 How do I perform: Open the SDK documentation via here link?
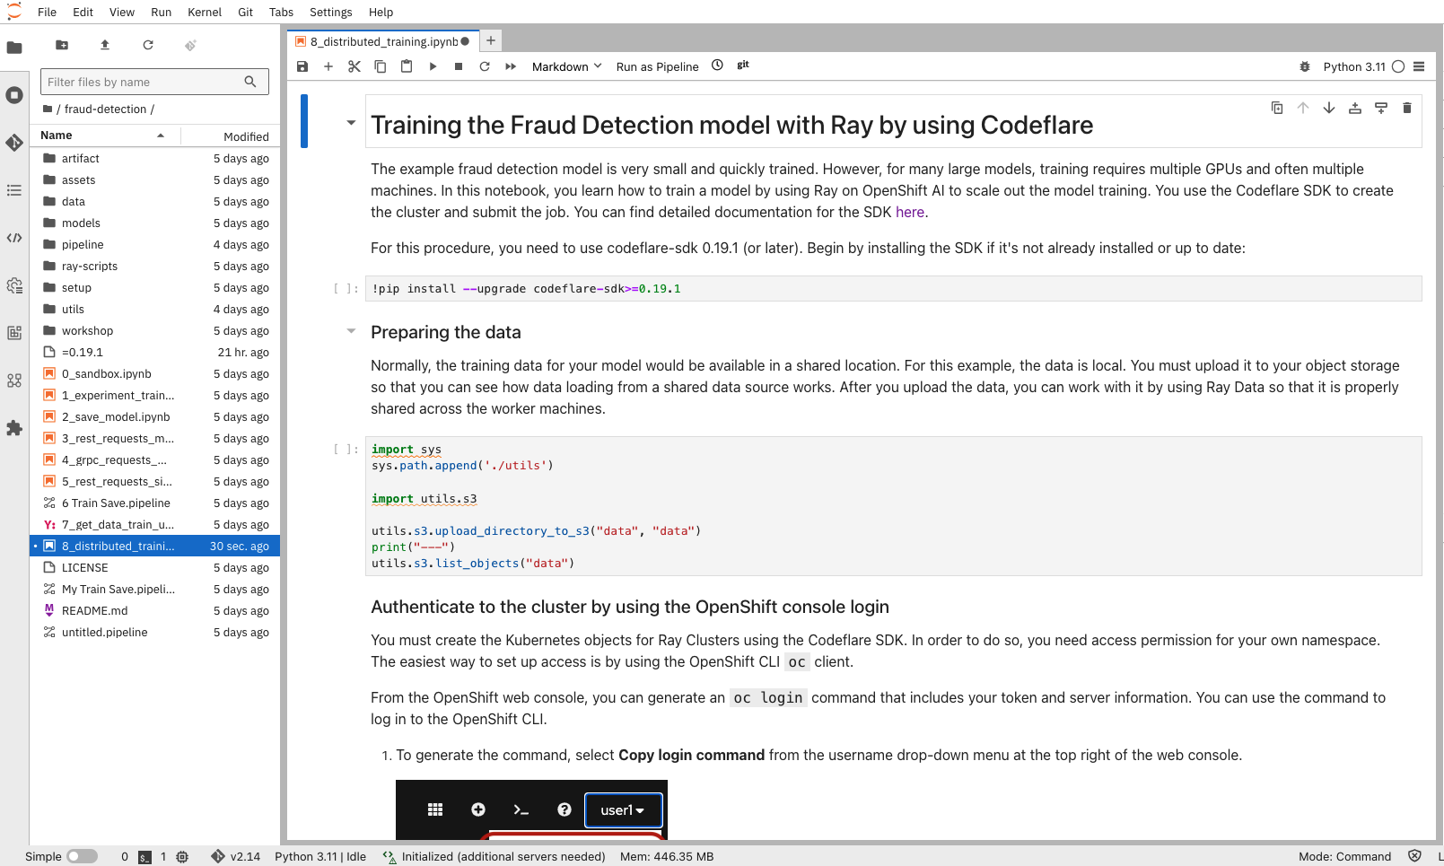pyautogui.click(x=909, y=212)
